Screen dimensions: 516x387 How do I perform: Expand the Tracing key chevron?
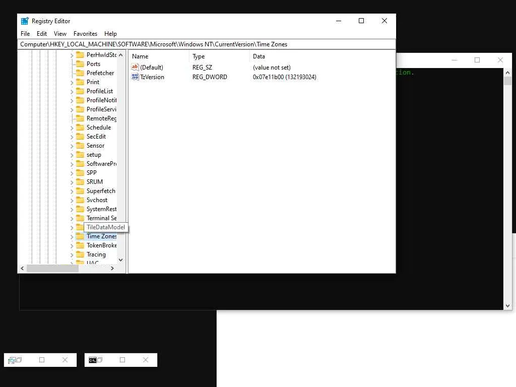(72, 255)
